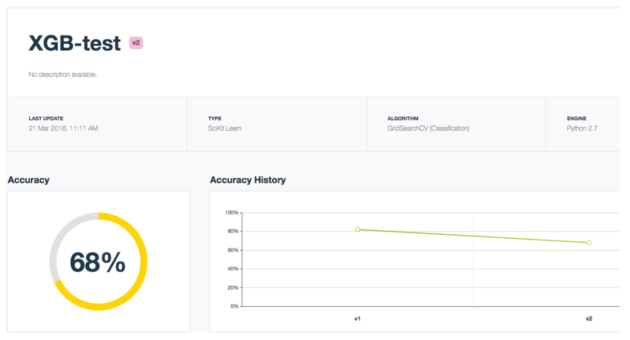
Task: Click the v2 version badge
Action: 136,43
